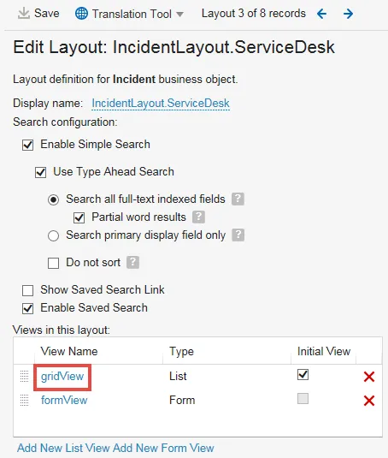This screenshot has width=388, height=458.
Task: Click the gridView row drag handle
Action: click(24, 376)
